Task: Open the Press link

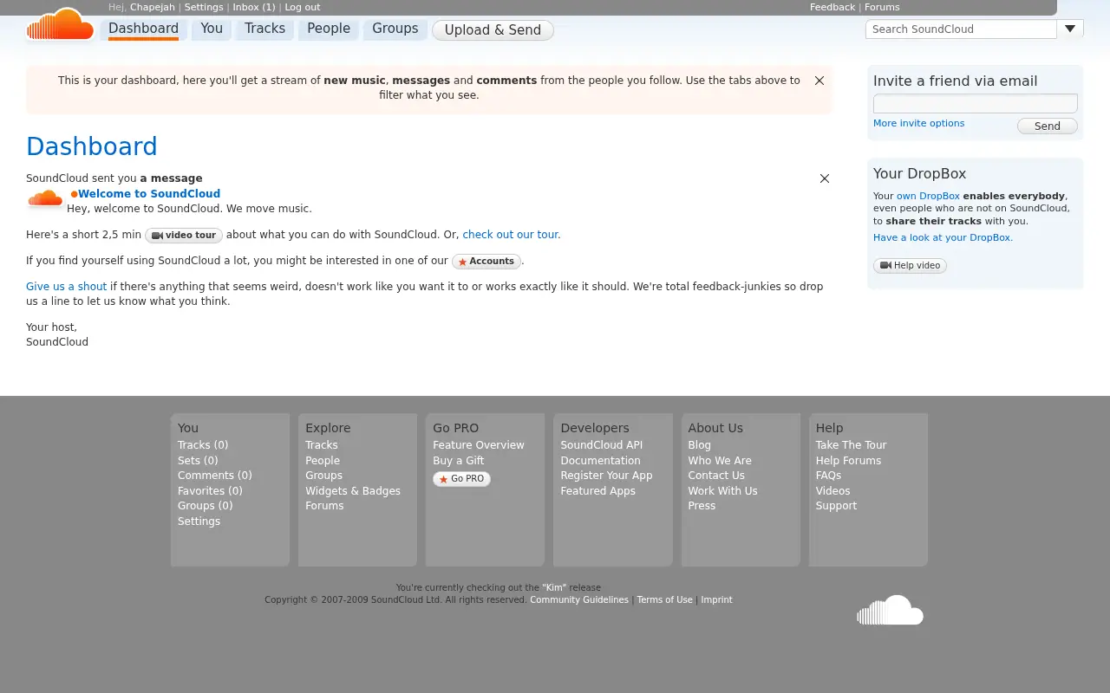Action: (702, 506)
